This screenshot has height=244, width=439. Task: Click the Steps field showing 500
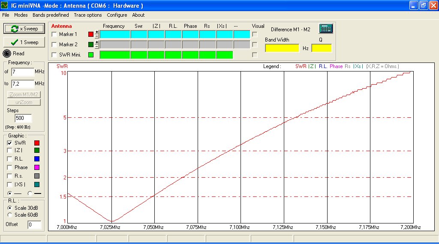tap(23, 118)
